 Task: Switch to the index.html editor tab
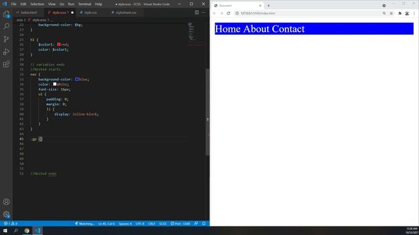28,12
